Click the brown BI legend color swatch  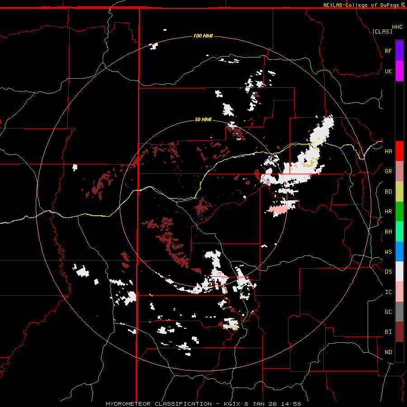[x=399, y=332]
